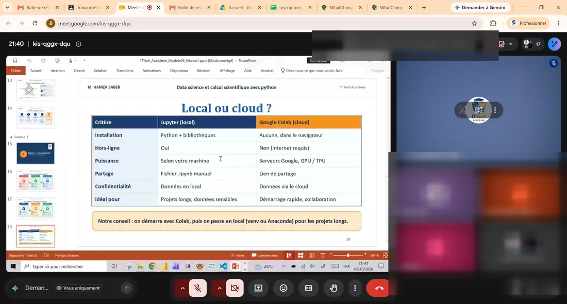This screenshot has height=304, width=567.
Task: Open Chrome three-dot menu
Action: tap(558, 24)
